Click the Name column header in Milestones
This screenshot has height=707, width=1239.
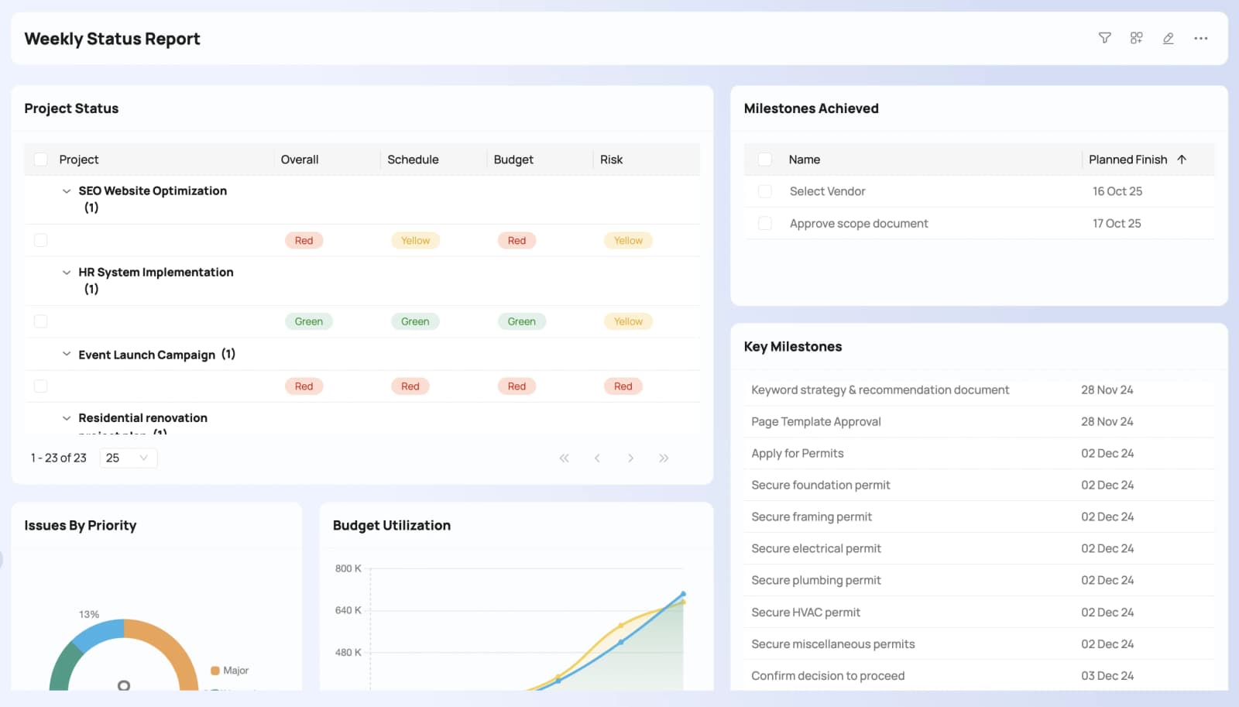coord(805,160)
